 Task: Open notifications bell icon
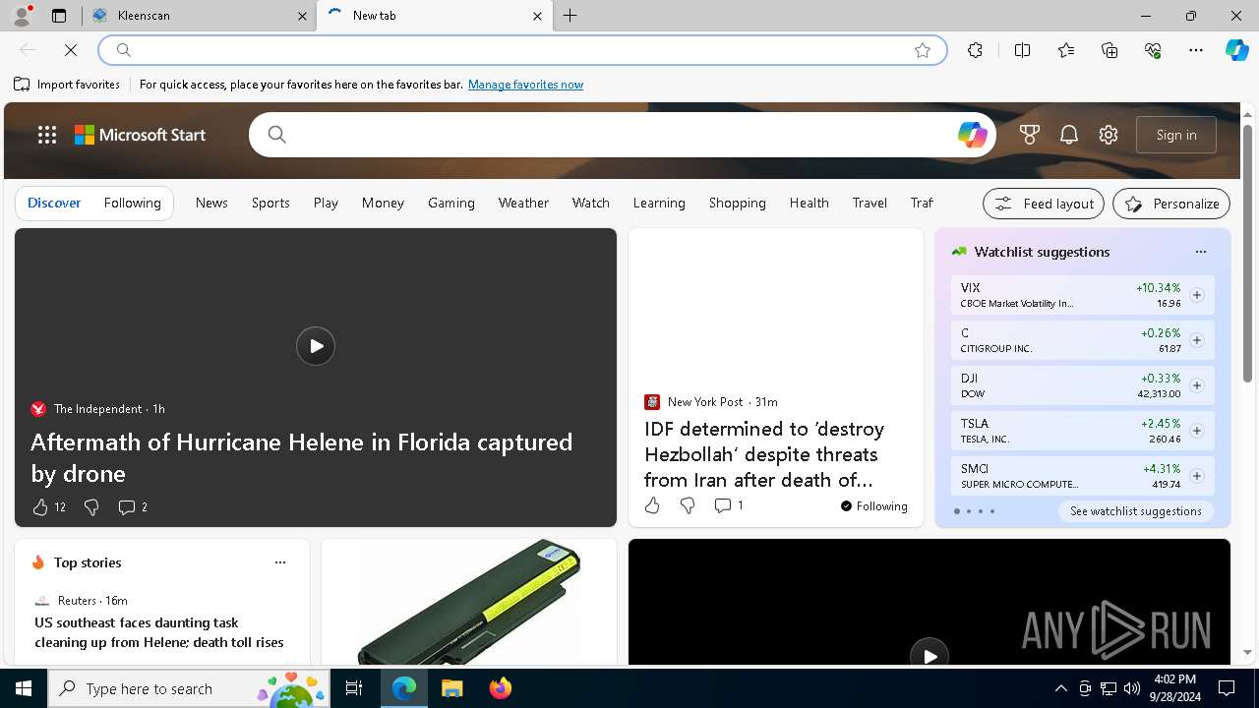[1069, 135]
